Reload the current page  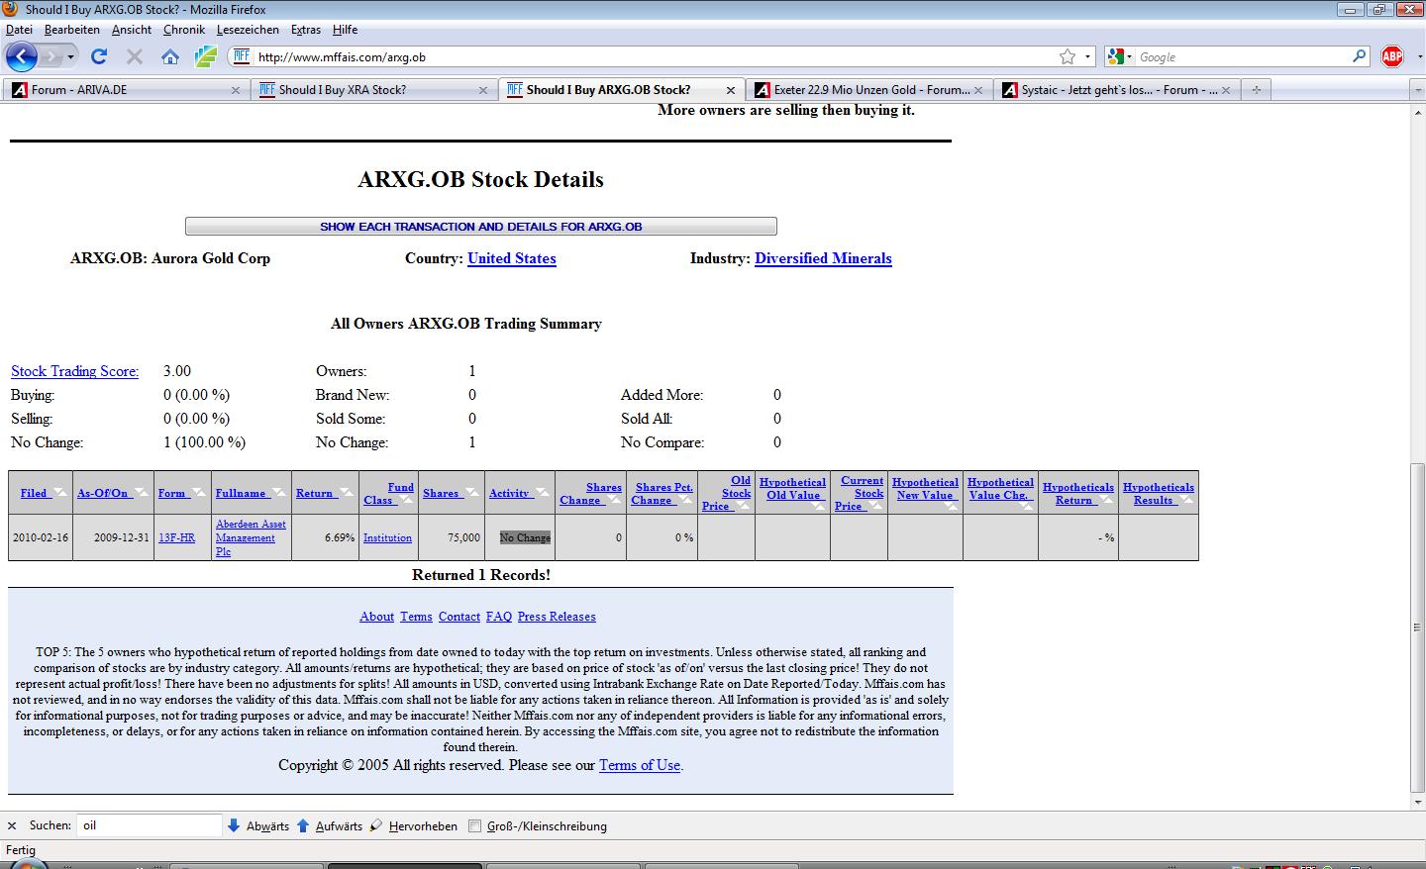tap(98, 56)
